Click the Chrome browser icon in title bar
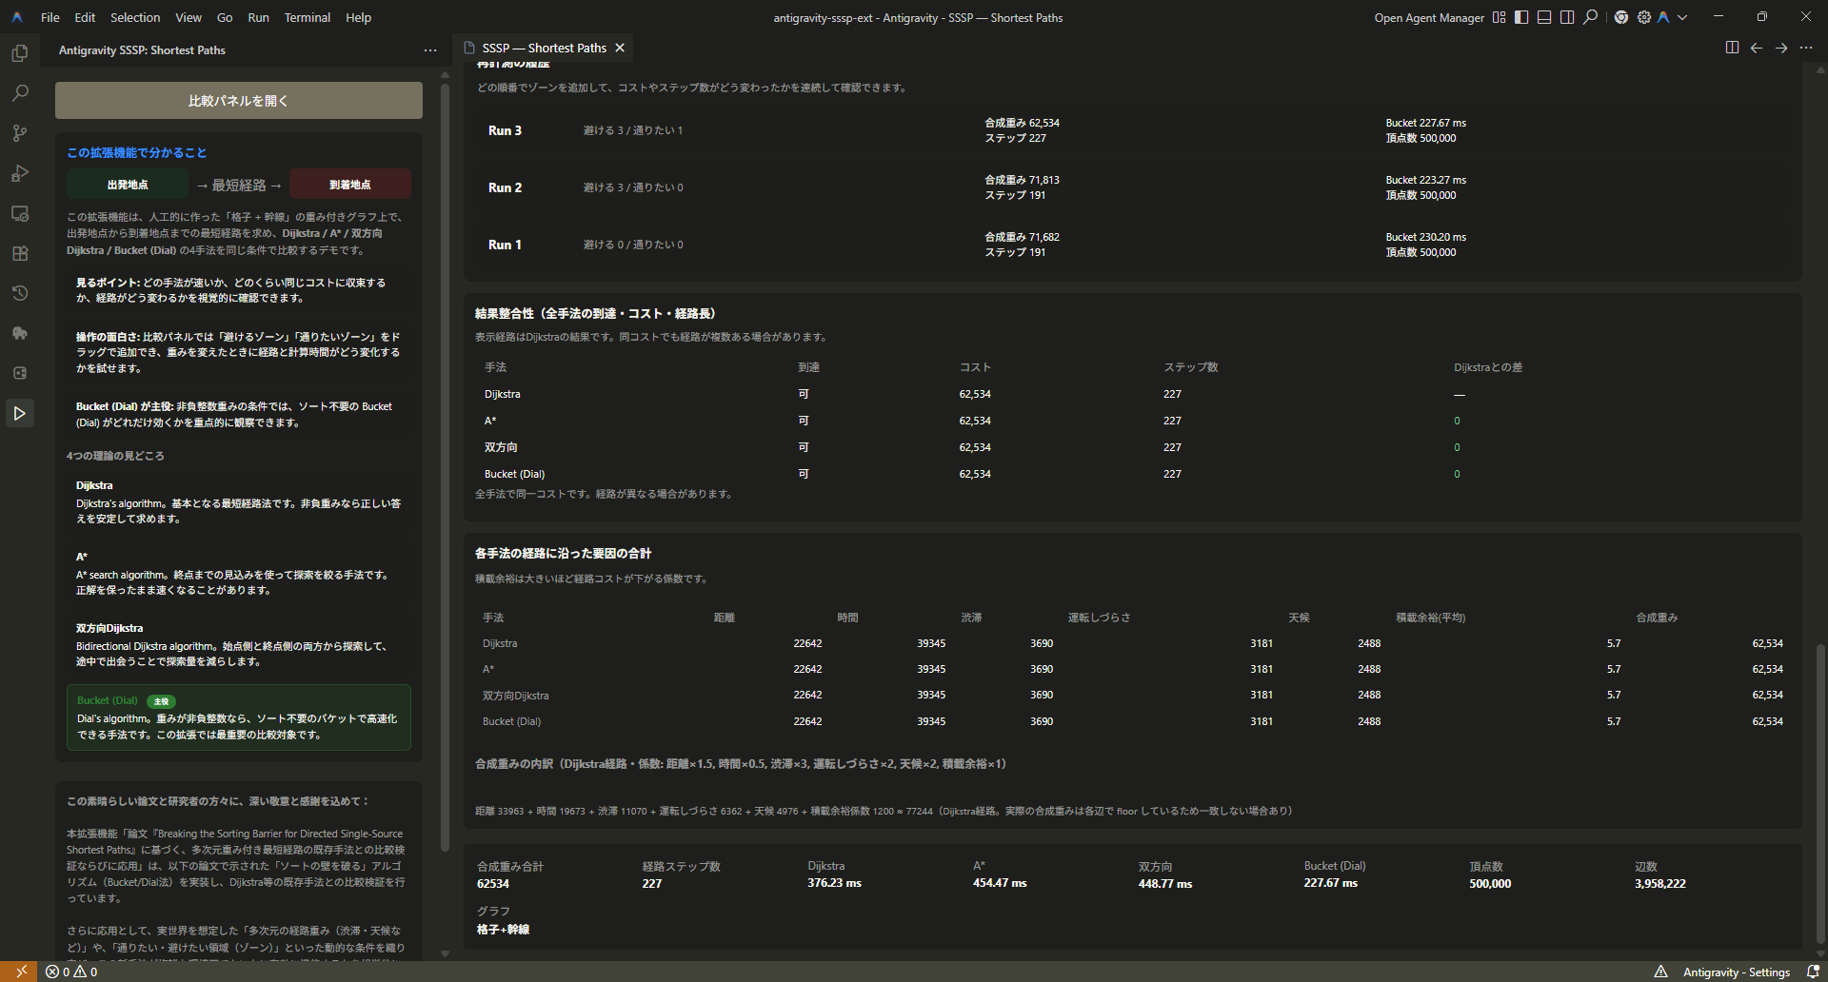 point(1620,17)
